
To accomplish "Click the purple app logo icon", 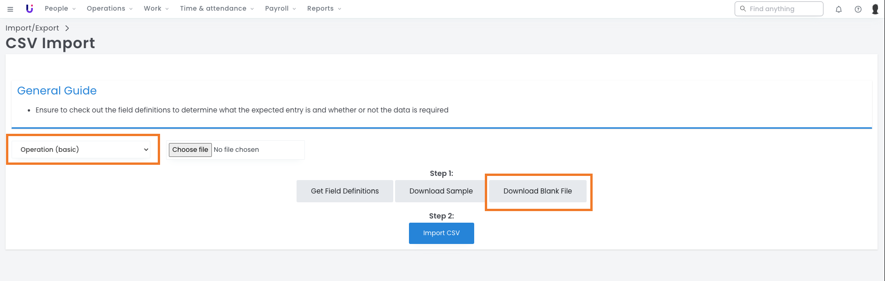I will pos(30,9).
